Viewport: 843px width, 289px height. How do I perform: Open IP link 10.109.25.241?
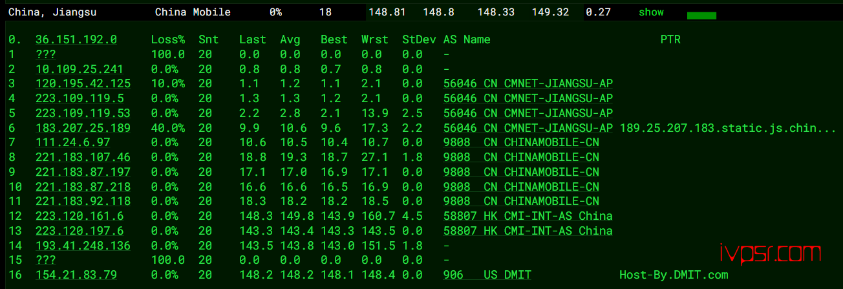click(x=80, y=69)
